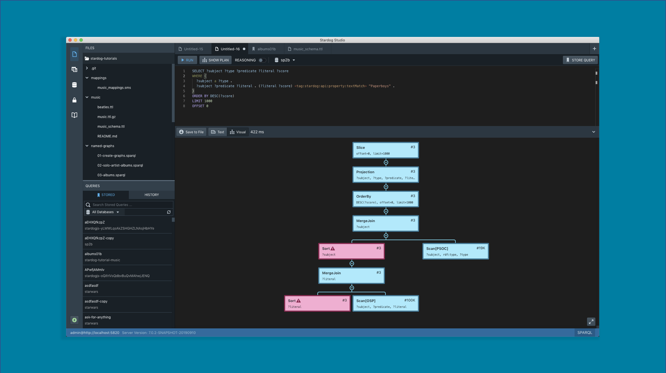
Task: Run the current SPARQL query
Action: [x=187, y=60]
